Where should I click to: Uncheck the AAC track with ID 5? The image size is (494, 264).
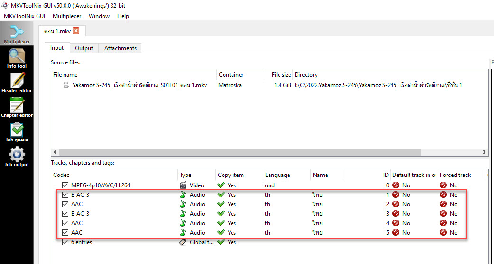pyautogui.click(x=65, y=233)
